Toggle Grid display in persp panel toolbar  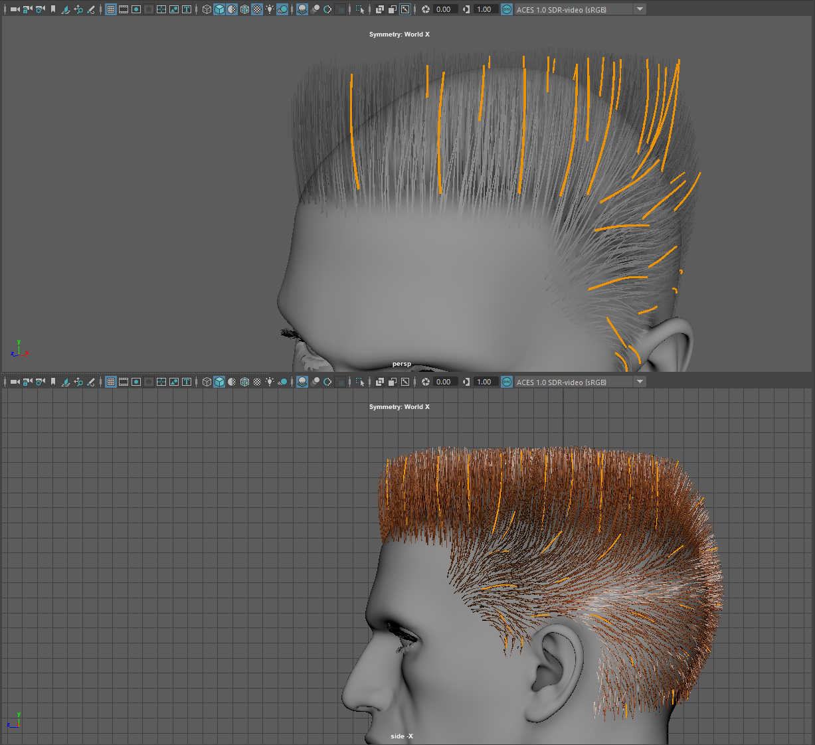pyautogui.click(x=111, y=9)
